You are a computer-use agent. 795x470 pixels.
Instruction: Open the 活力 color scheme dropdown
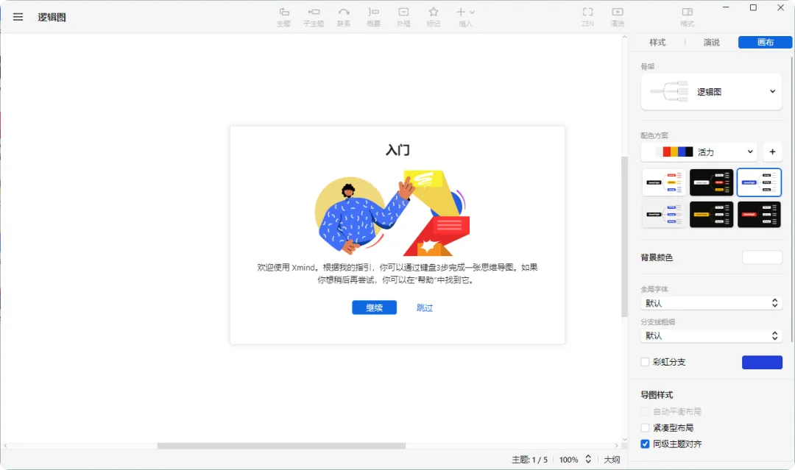[699, 152]
